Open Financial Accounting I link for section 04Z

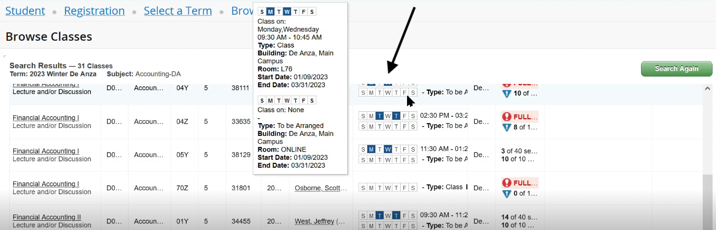46,118
